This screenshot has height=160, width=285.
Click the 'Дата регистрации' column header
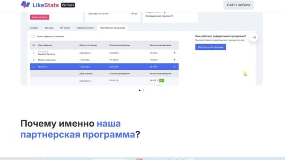88,45
